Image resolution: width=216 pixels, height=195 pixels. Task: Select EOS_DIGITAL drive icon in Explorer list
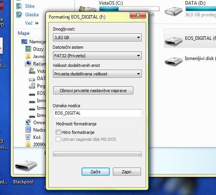[x=173, y=41]
